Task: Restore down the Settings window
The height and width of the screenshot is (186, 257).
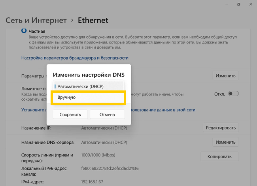Action: point(238,4)
